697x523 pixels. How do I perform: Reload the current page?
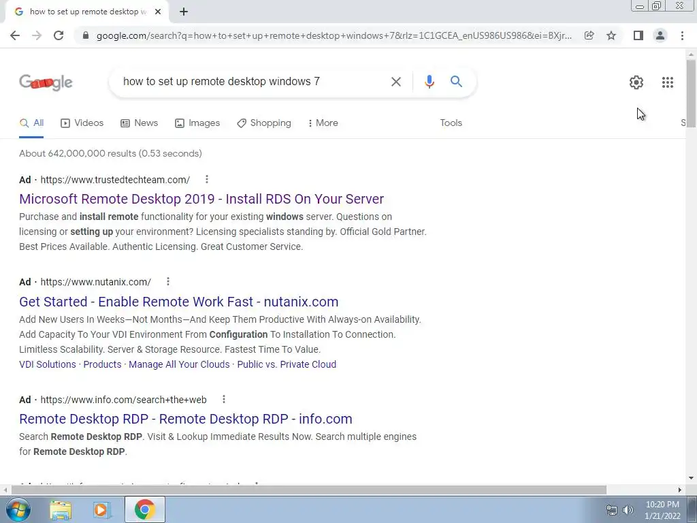click(x=59, y=35)
